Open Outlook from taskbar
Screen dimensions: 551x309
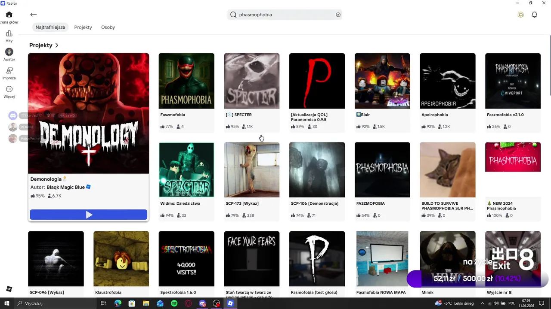pyautogui.click(x=160, y=303)
